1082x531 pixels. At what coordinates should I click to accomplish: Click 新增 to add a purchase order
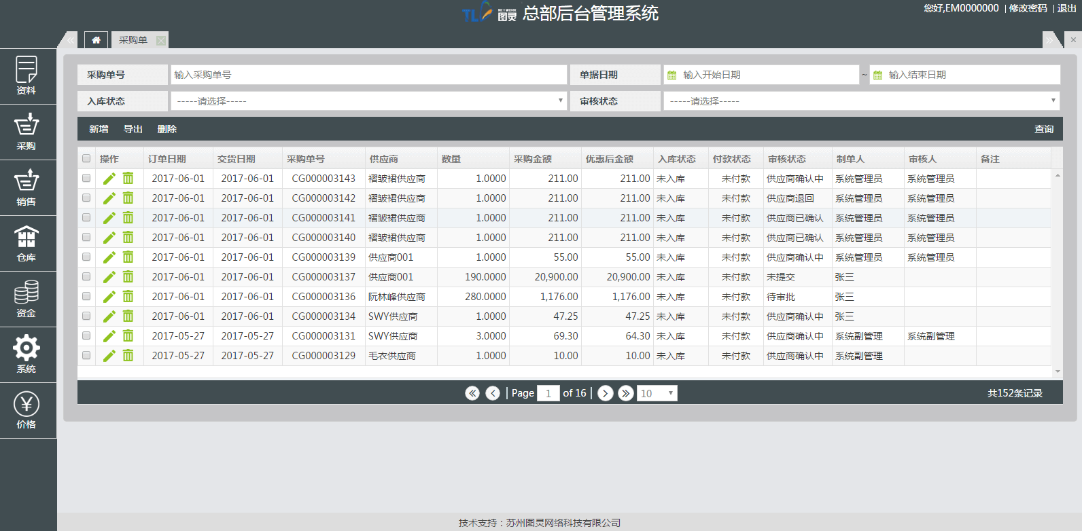click(99, 129)
